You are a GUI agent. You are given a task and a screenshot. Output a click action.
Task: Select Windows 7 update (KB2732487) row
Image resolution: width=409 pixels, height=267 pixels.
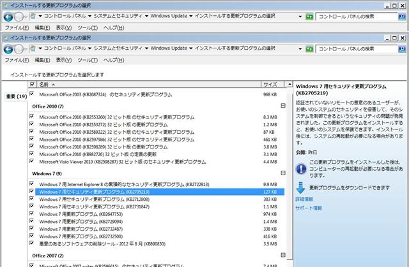pos(160,229)
